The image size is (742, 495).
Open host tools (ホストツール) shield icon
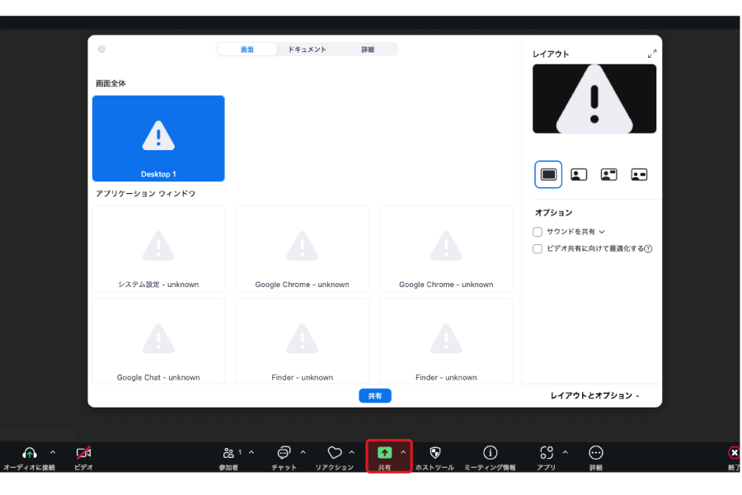click(434, 453)
